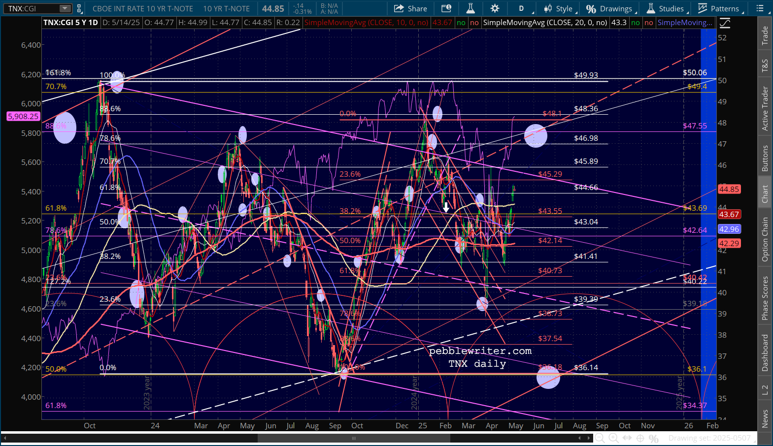Click the red 44.85 price axis bubble

pyautogui.click(x=729, y=189)
